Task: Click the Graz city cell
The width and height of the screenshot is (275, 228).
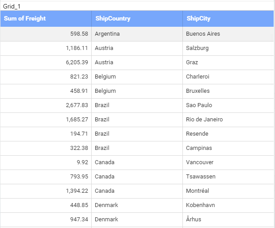Action: pos(192,62)
